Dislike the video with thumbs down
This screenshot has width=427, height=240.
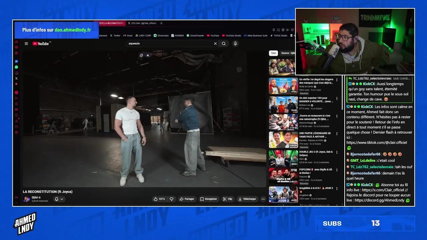(171, 199)
